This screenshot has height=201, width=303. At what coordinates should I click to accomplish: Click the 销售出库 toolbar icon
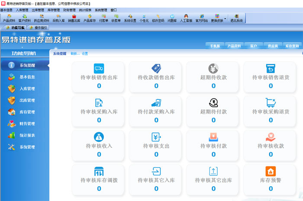click(x=74, y=18)
